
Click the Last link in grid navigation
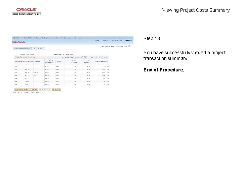pos(106,57)
